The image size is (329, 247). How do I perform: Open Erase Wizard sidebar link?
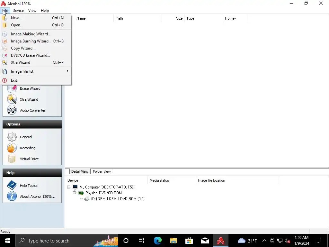(30, 88)
